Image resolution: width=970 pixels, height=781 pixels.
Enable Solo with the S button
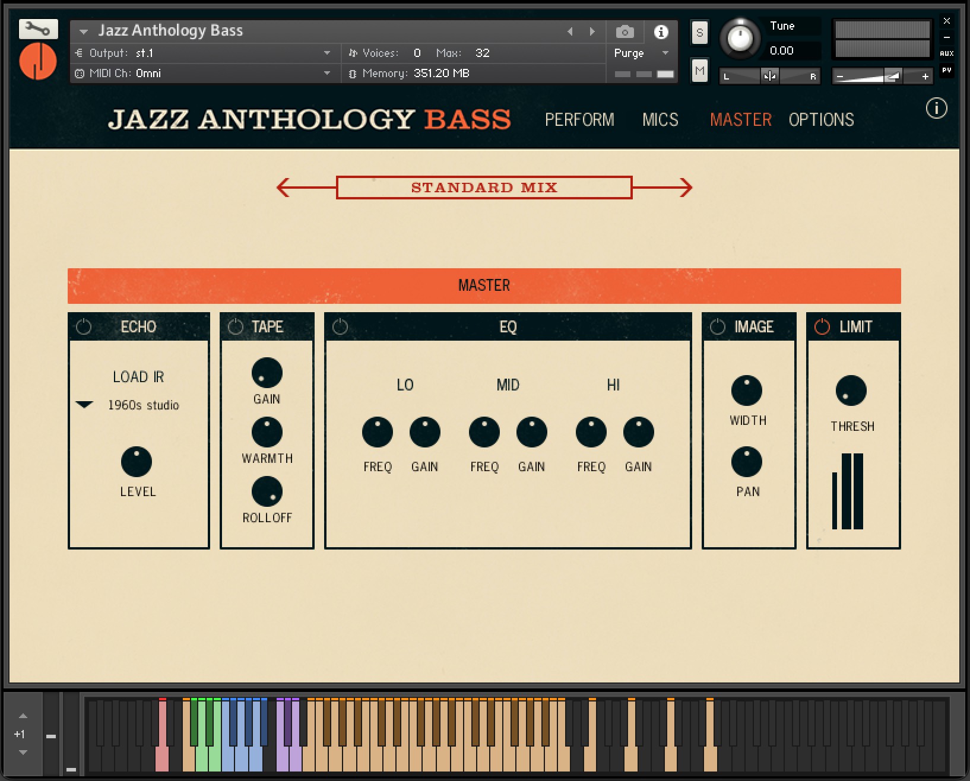pos(699,33)
